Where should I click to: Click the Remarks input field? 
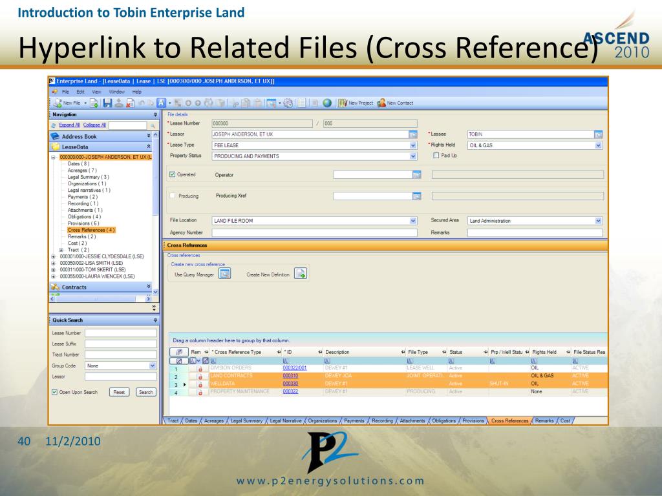click(x=535, y=232)
